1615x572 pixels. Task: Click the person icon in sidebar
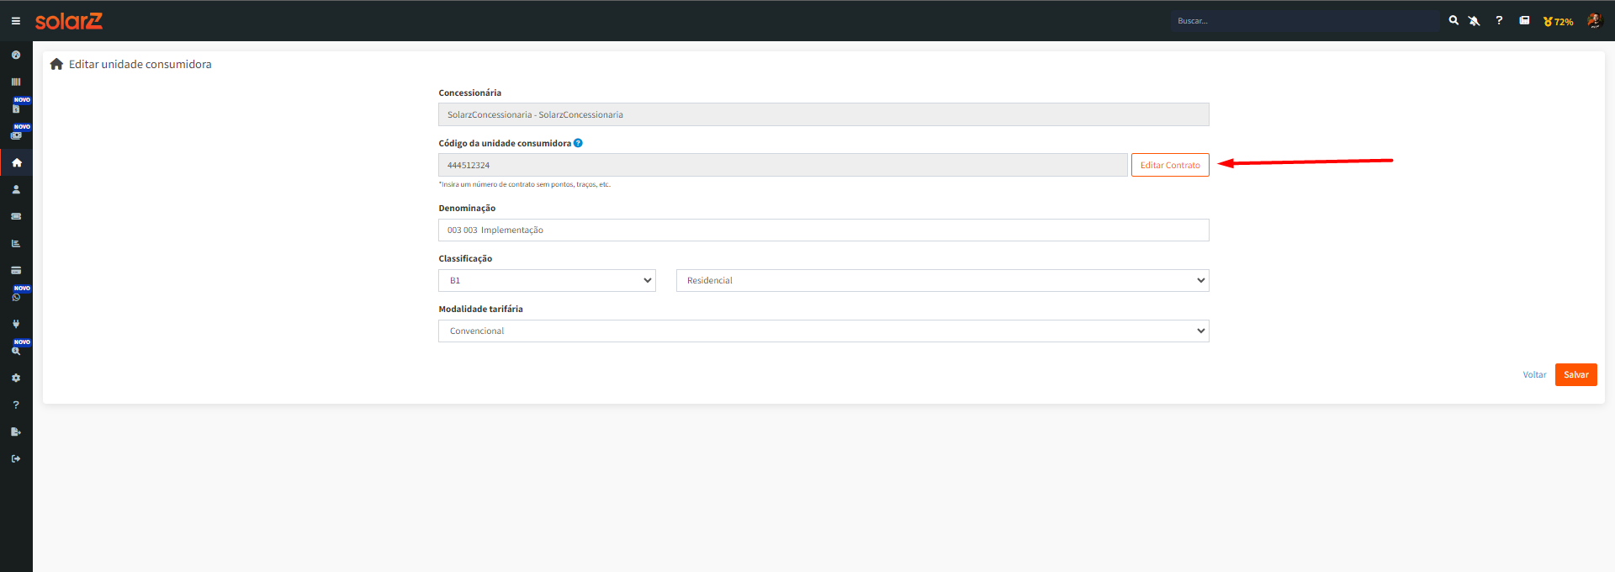point(16,189)
